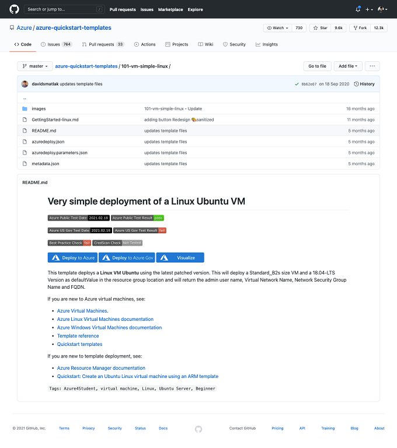Click CredScan Check Not Tested badge
This screenshot has width=397, height=448.
coord(117,243)
